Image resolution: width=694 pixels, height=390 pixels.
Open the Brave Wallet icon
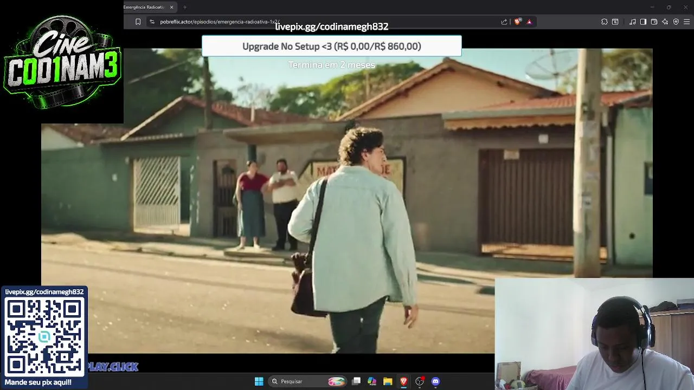pyautogui.click(x=654, y=22)
